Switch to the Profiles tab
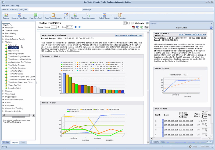 tap(6, 142)
